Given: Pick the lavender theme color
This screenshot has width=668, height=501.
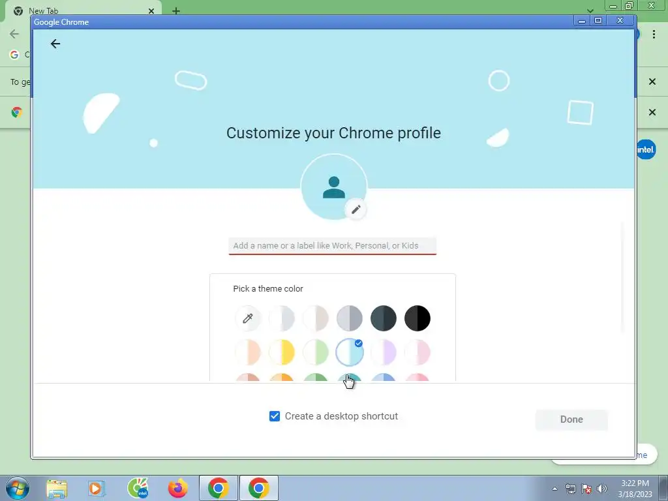Looking at the screenshot, I should pos(384,352).
